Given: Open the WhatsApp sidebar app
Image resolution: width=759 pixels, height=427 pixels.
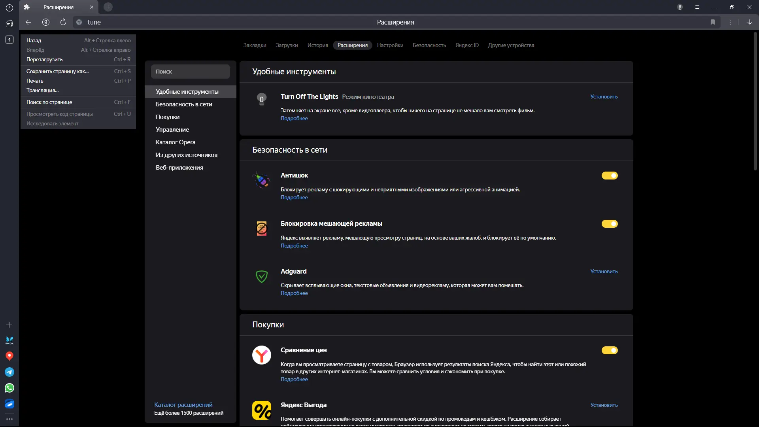Looking at the screenshot, I should click(x=9, y=388).
